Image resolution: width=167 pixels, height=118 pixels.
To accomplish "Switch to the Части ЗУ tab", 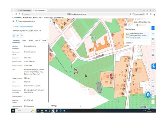I will 38,41.
